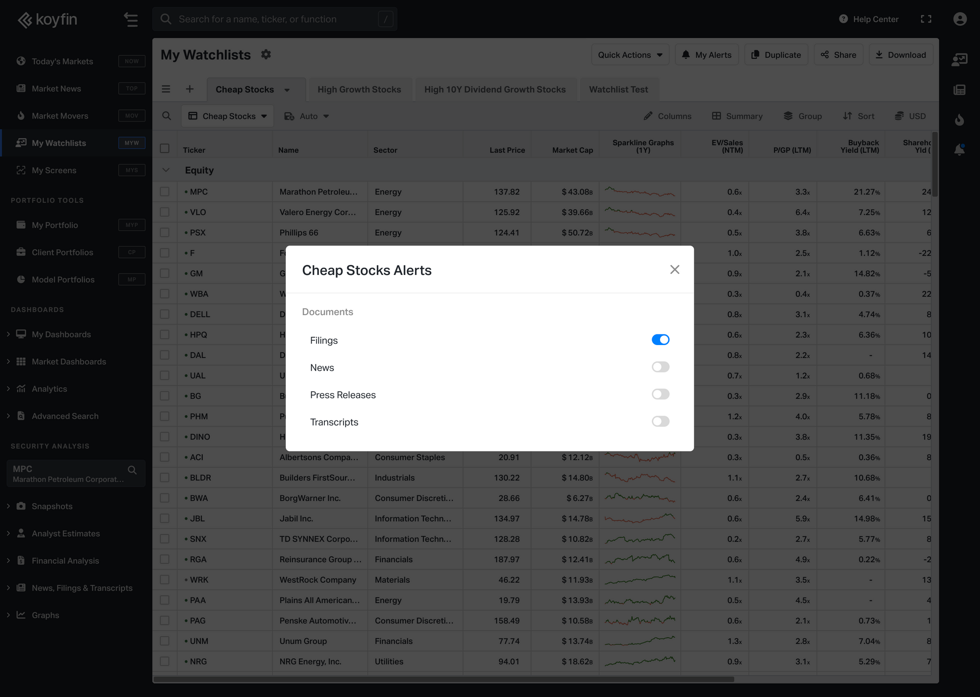Open news panel icon in right rail
This screenshot has height=697, width=980.
959,90
